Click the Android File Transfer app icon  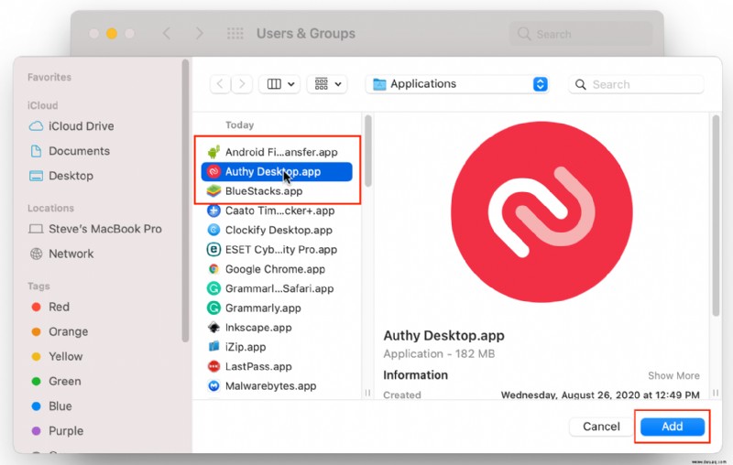pos(213,152)
